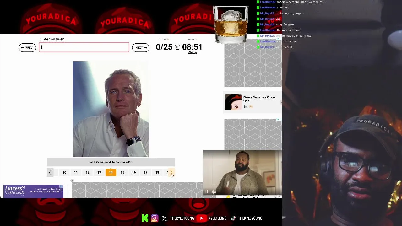
Task: Click the Give Up link under the timer
Action: [193, 52]
